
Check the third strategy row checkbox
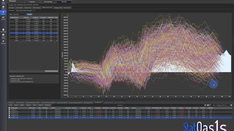[9, 114]
